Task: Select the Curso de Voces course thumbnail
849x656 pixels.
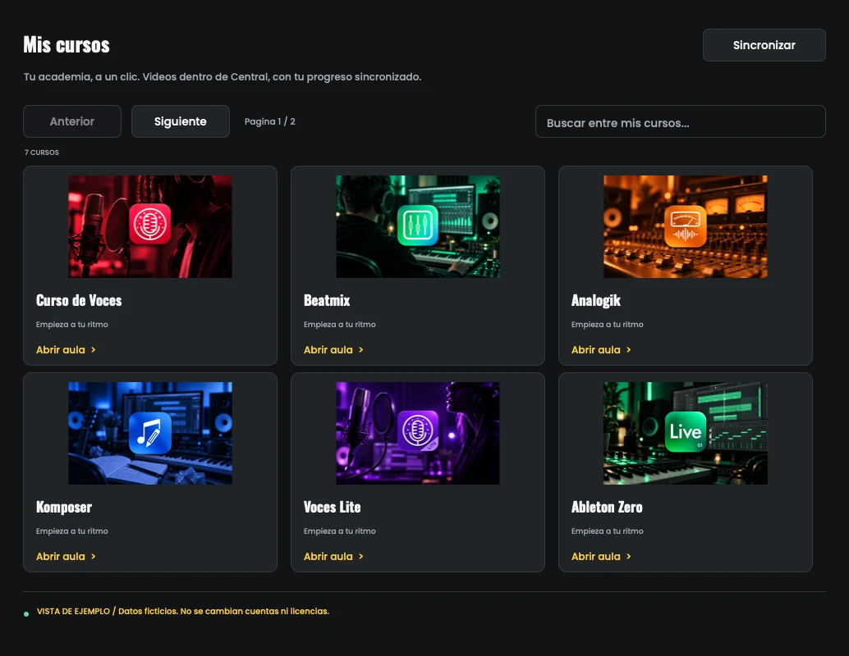Action: coord(150,226)
